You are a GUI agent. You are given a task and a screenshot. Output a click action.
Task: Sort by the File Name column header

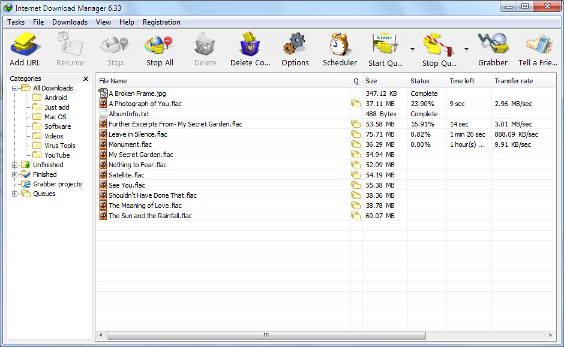[223, 81]
